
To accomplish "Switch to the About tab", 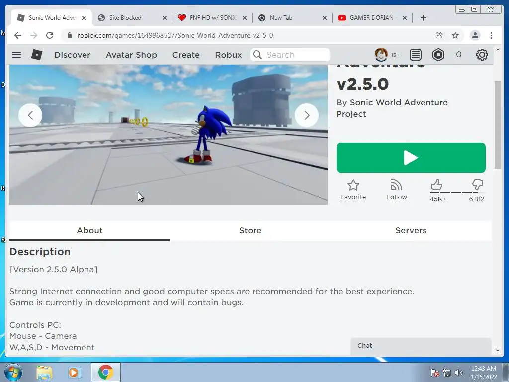I will 89,230.
